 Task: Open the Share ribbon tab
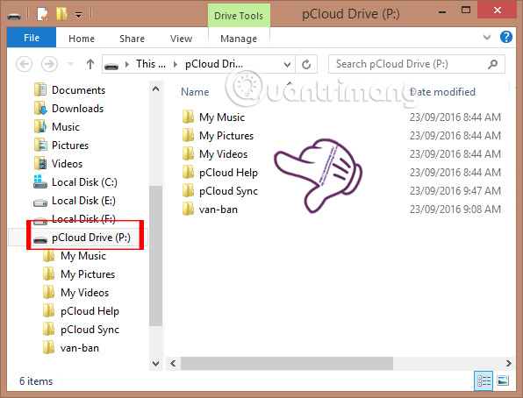pyautogui.click(x=132, y=39)
